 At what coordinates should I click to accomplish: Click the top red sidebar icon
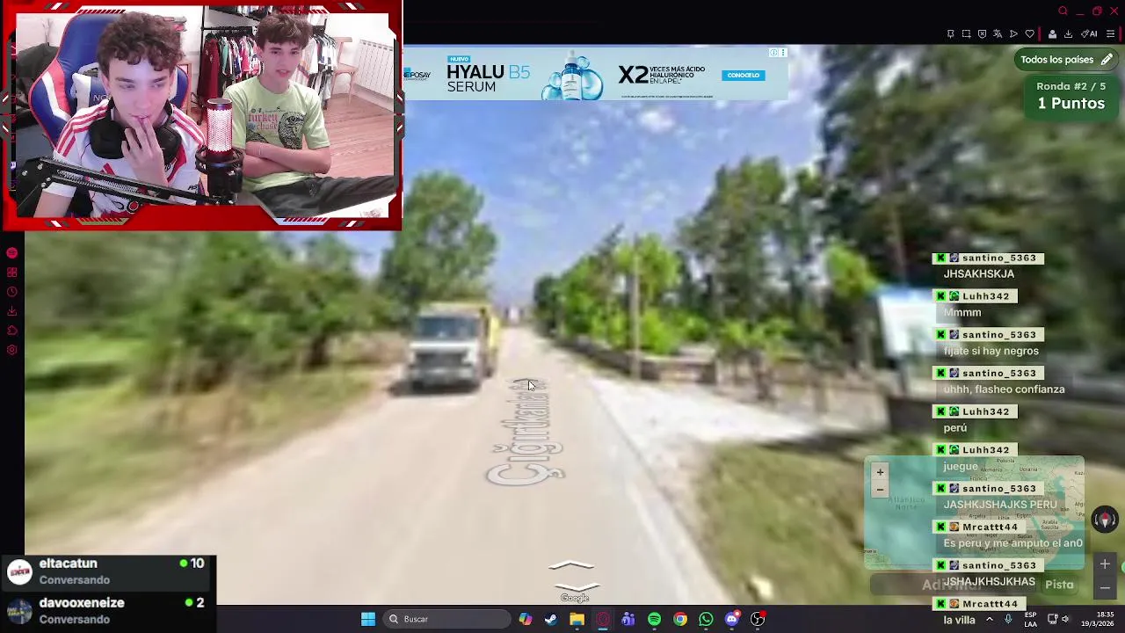click(x=12, y=253)
